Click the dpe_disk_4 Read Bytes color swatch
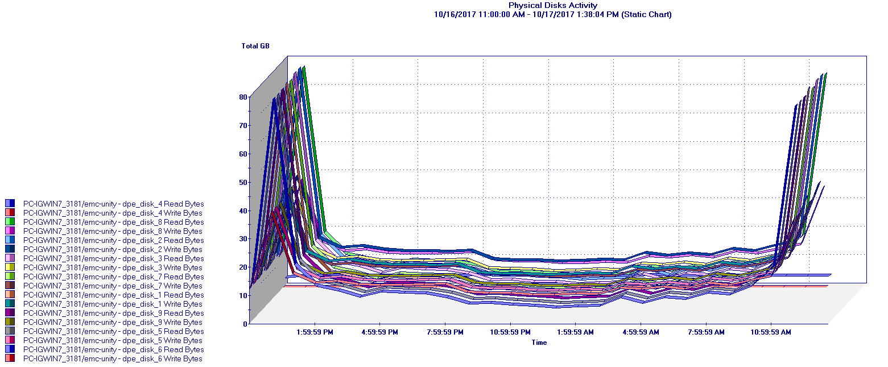Screen dimensions: 888x367 coord(10,204)
